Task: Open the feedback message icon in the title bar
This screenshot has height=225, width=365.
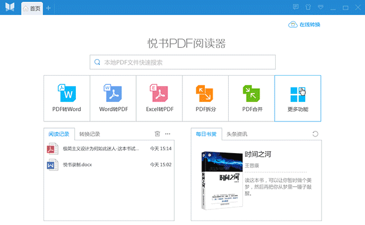Action: [x=296, y=7]
